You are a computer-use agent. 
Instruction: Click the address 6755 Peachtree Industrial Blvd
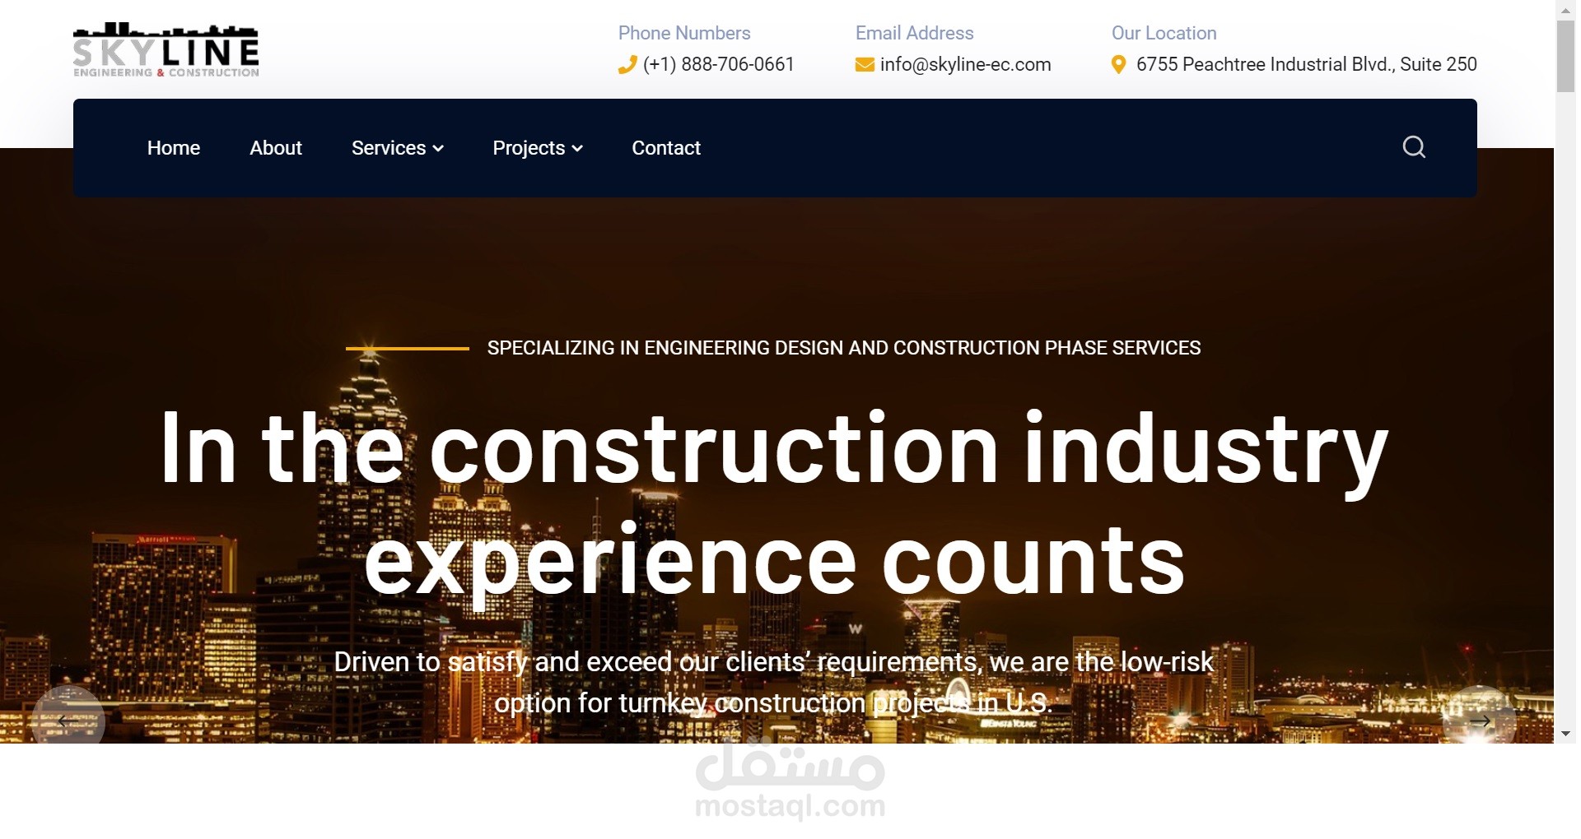click(x=1306, y=64)
